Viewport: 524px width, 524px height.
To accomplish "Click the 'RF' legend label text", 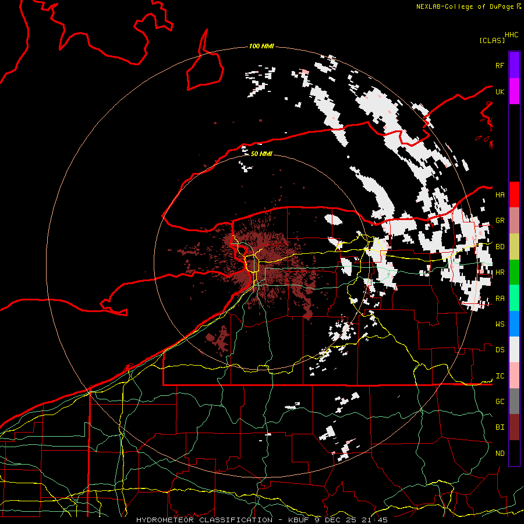I will pos(500,65).
